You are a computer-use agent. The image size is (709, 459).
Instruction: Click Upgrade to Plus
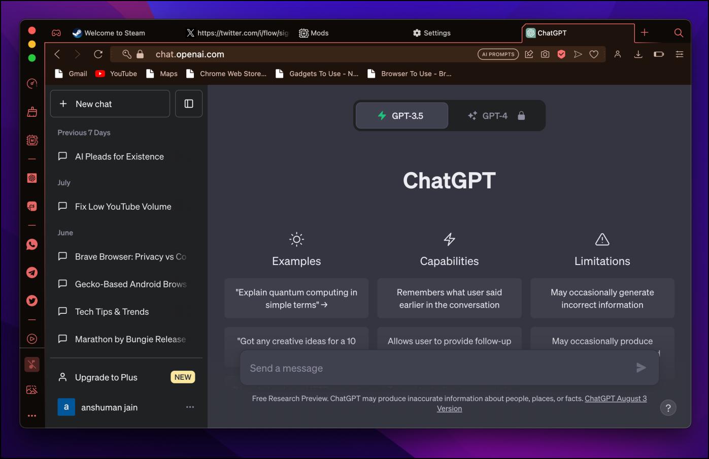[x=126, y=377]
